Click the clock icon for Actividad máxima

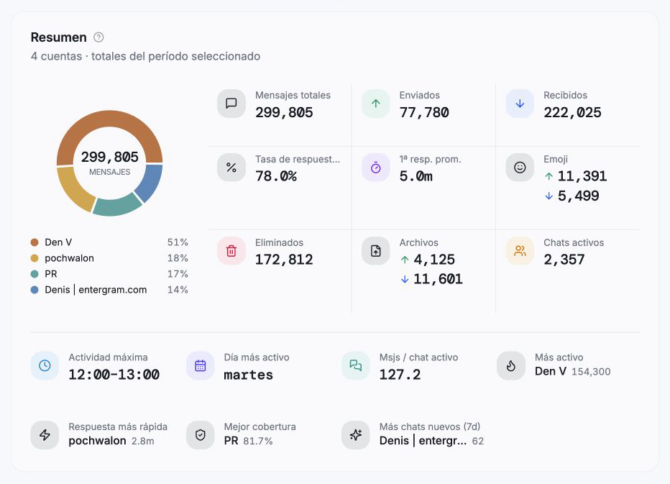(45, 365)
